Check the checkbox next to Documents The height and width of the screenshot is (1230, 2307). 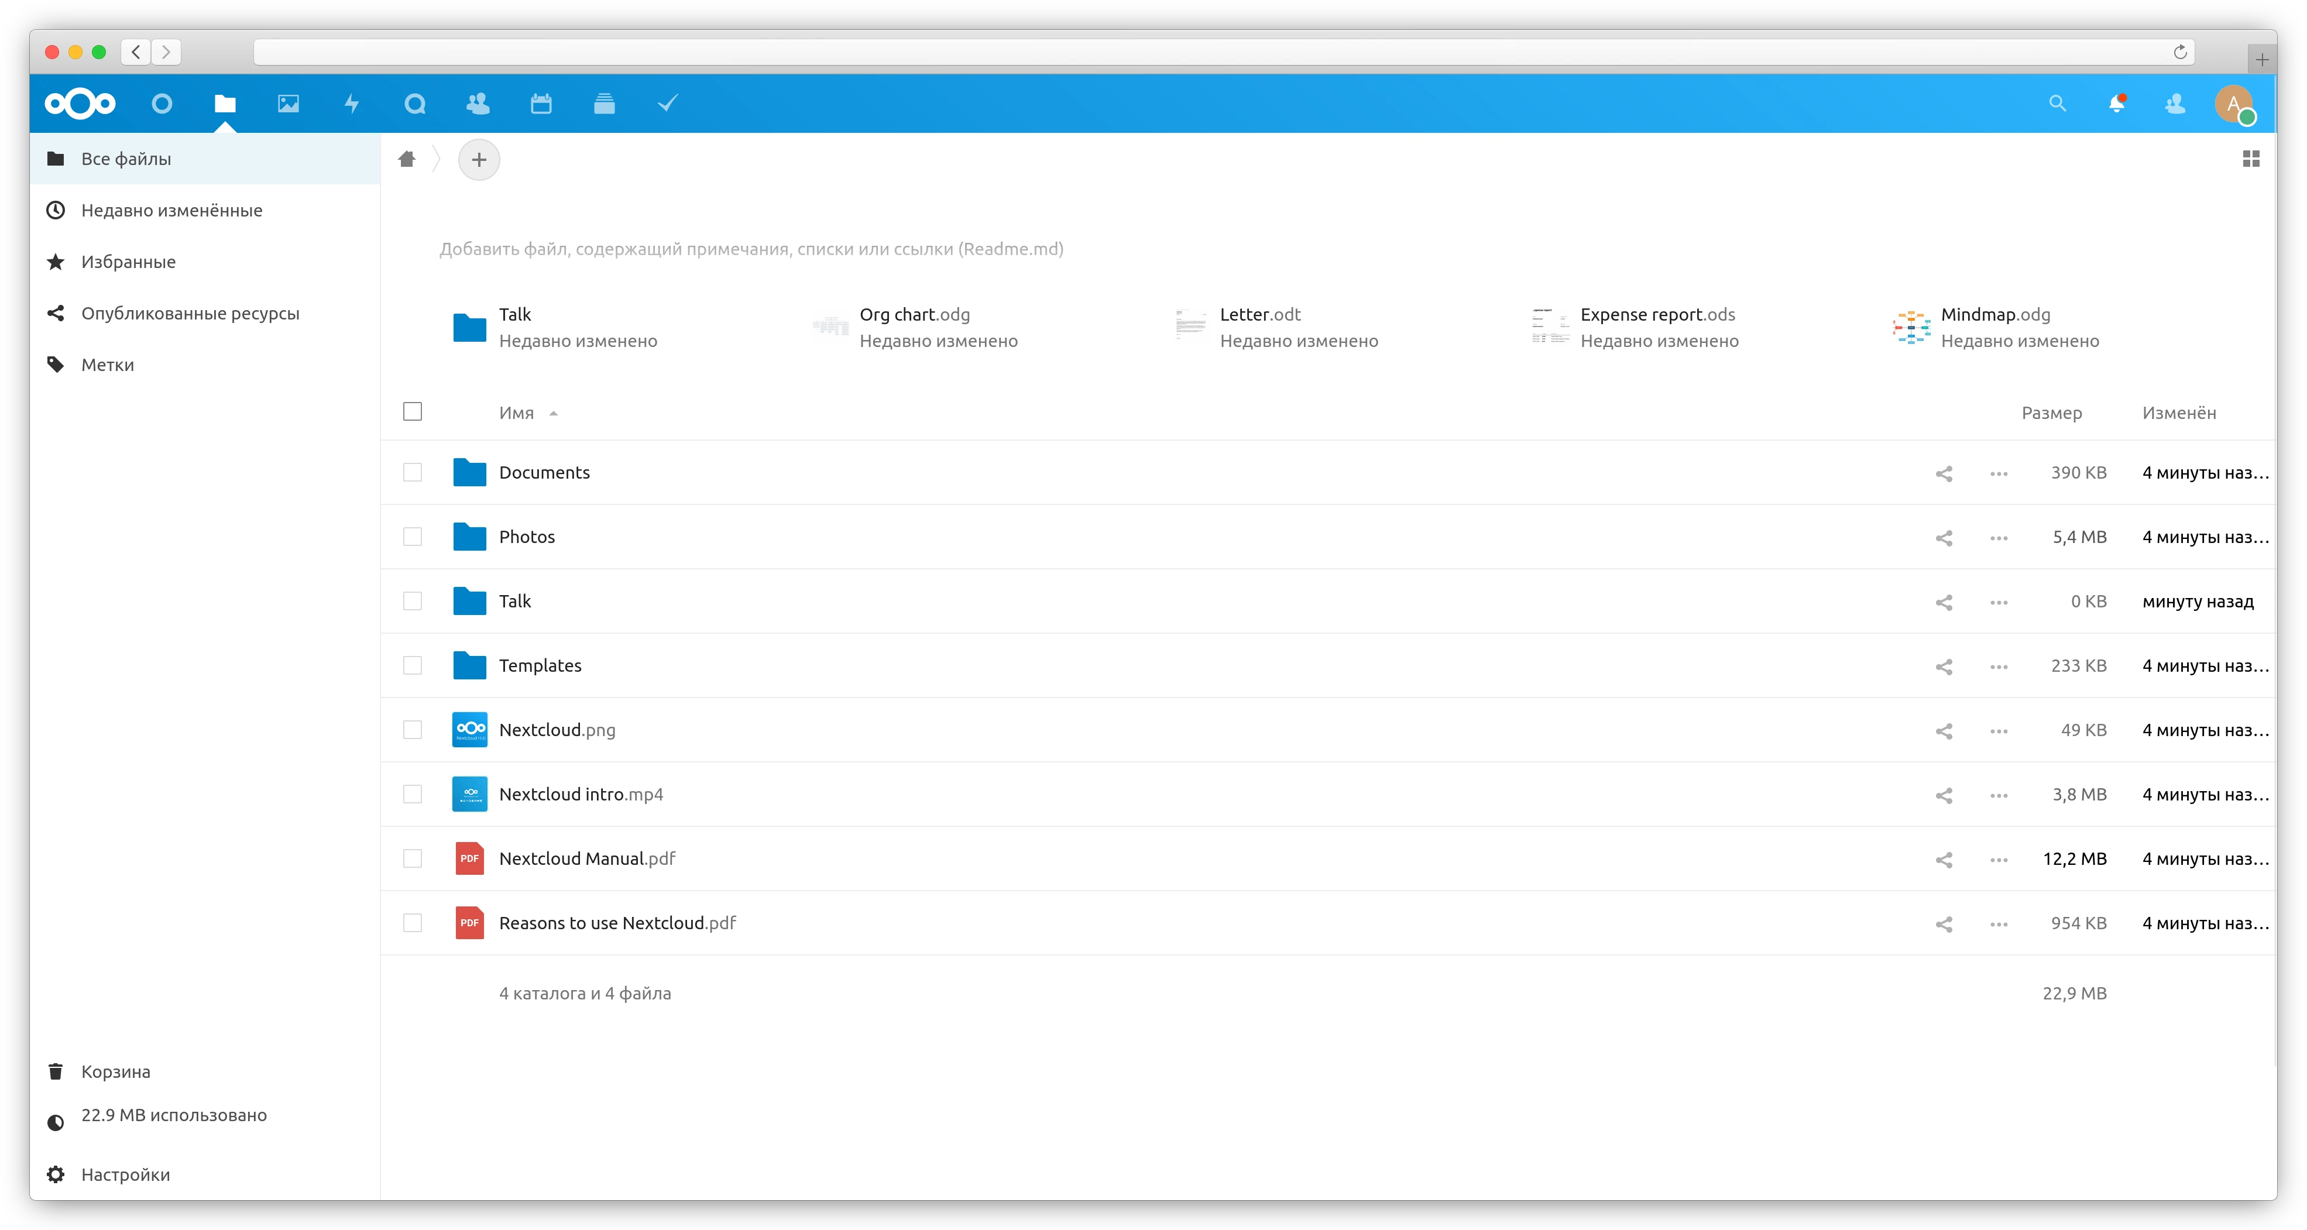point(412,473)
